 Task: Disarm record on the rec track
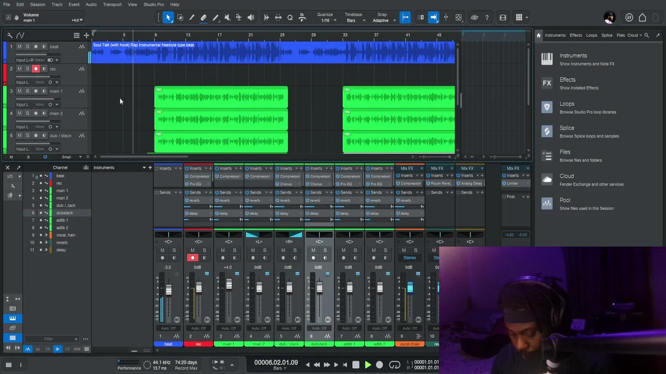pyautogui.click(x=36, y=69)
